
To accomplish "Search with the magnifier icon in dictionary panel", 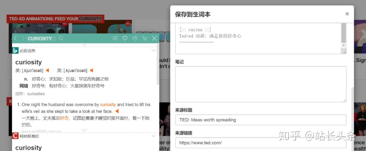I will coord(61,38).
